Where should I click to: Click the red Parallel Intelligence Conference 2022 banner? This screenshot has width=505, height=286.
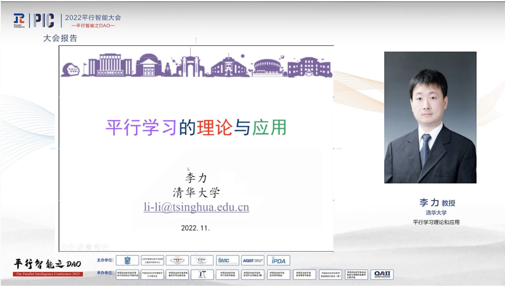(x=48, y=274)
